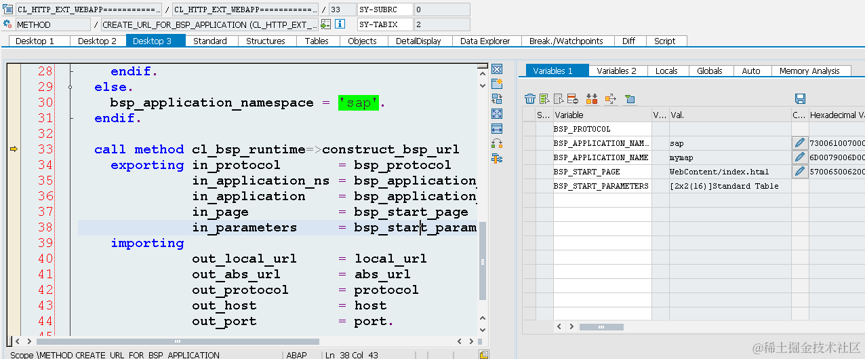Switch to Desktop 2 tab

coord(97,41)
